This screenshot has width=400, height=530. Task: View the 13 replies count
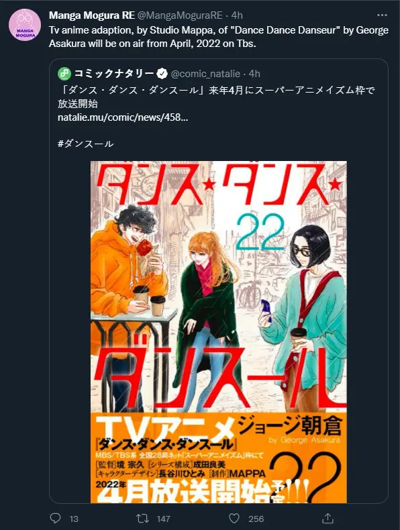click(x=74, y=519)
